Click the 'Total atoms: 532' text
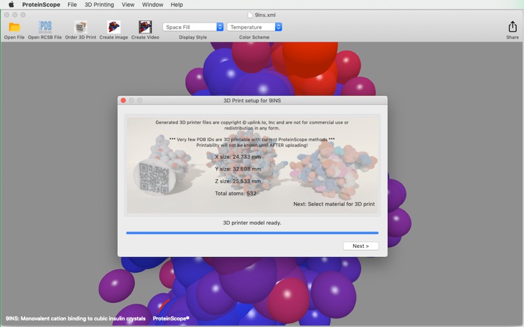This screenshot has height=327, width=524. [236, 193]
